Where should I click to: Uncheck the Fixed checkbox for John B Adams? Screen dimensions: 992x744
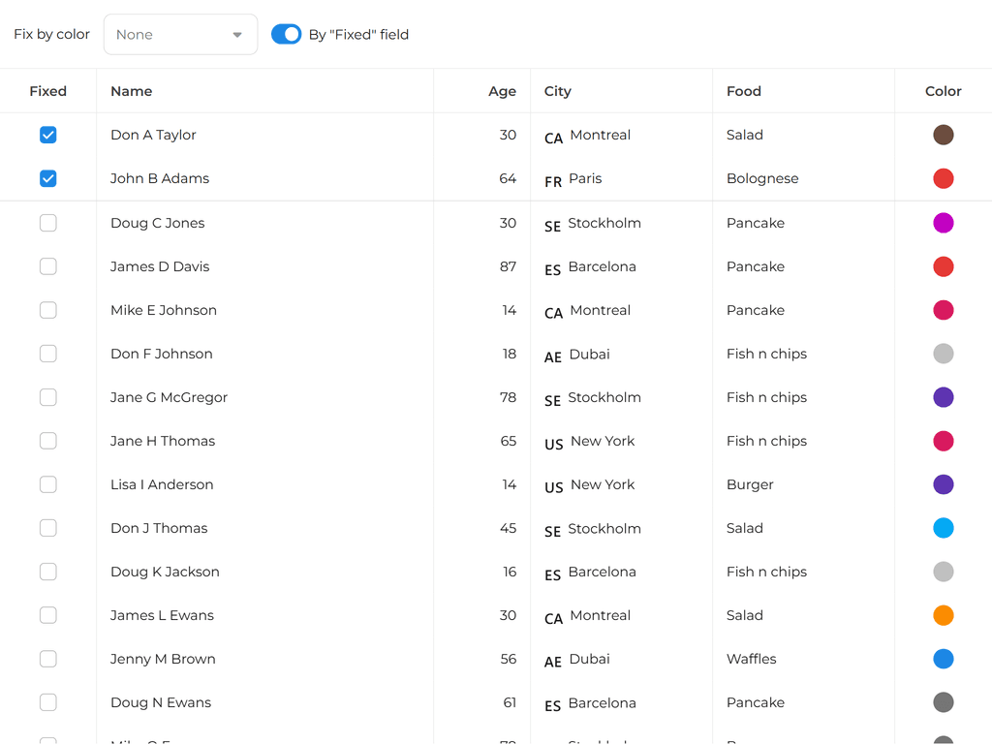tap(48, 179)
